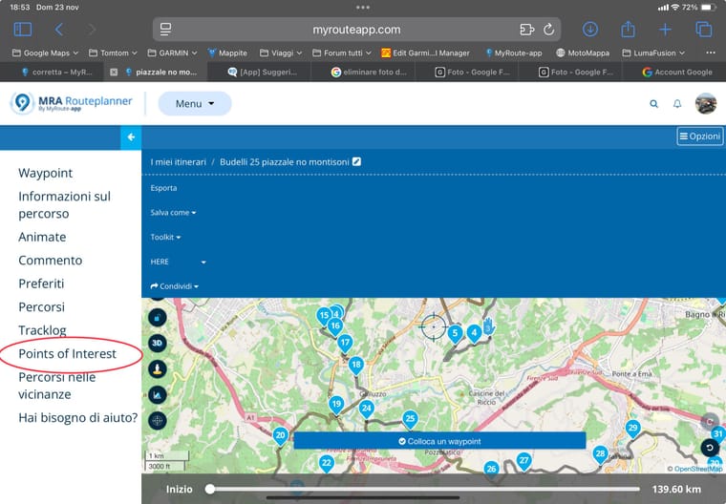Click the crosshair center-map icon
726x504 pixels.
point(158,420)
